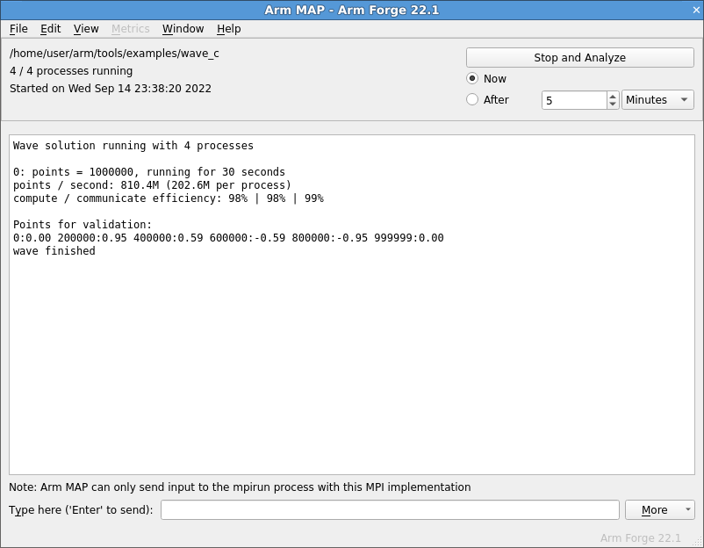Image resolution: width=704 pixels, height=548 pixels.
Task: Click the '4 / 4 processes running' status text
Action: coord(71,71)
